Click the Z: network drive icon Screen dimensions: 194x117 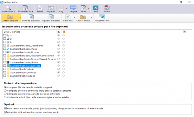point(8,42)
